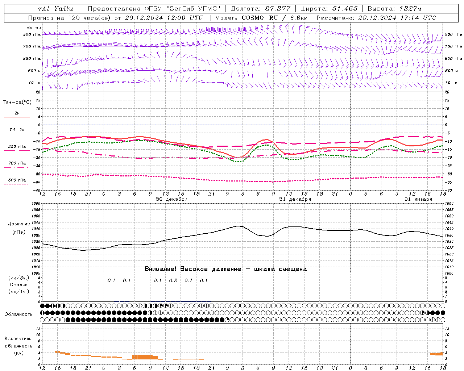Click the station name rAl_Yailu in header
Viewport: 464px width, 371px height.
[55, 9]
